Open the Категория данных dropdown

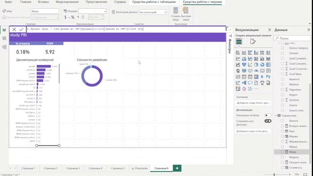153,12
